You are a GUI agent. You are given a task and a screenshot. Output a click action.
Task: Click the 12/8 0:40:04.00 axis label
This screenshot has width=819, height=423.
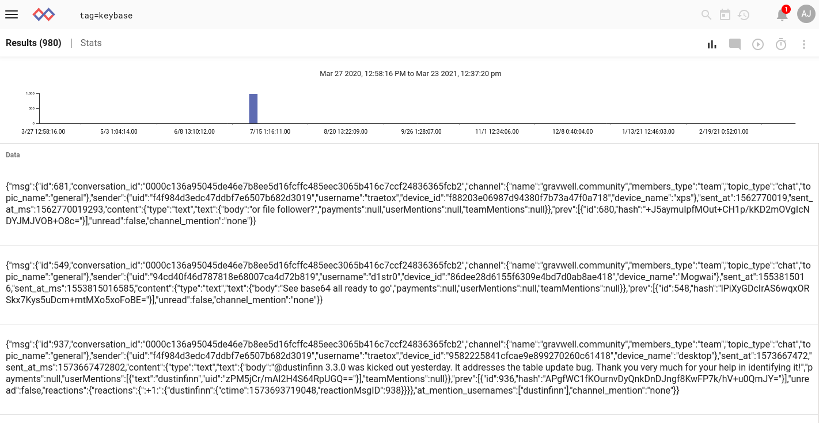572,132
